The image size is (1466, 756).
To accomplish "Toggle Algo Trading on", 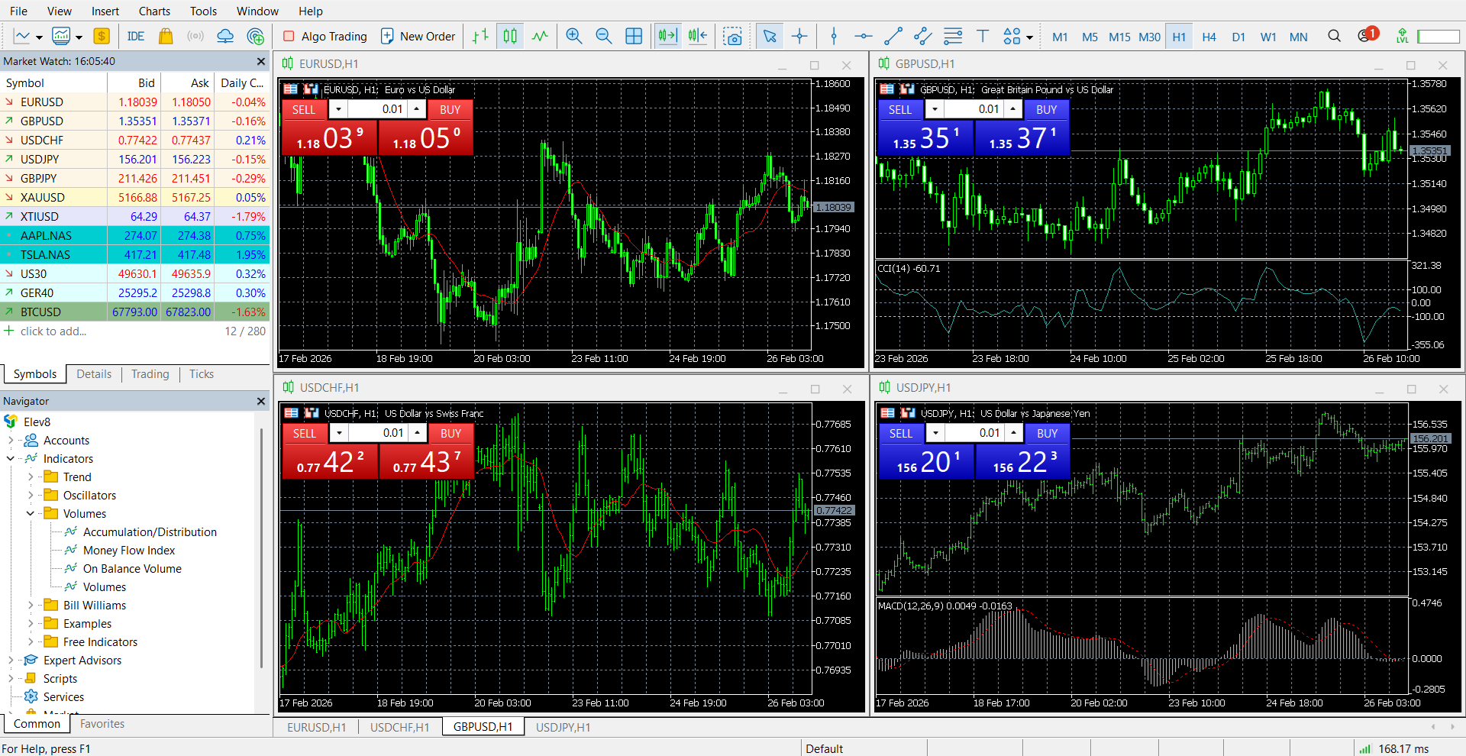I will pos(325,36).
